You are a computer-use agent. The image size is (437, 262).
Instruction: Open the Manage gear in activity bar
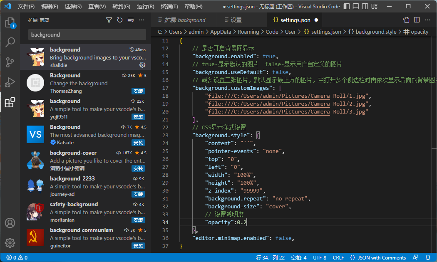click(x=10, y=243)
